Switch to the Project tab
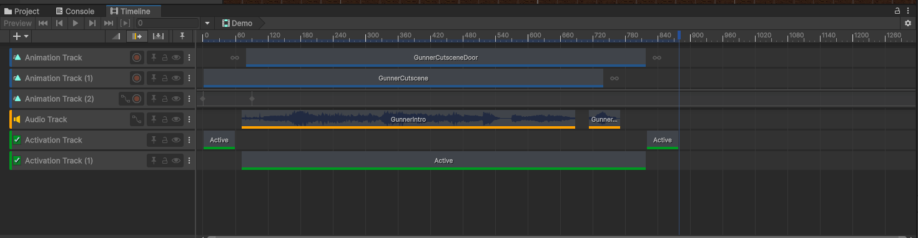The image size is (918, 238). pos(22,11)
